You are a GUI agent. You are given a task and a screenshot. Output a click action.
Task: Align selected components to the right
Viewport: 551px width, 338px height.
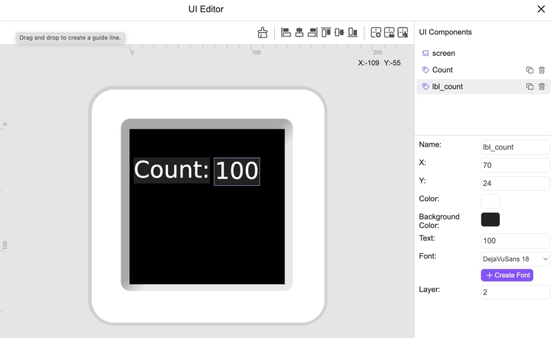(312, 32)
